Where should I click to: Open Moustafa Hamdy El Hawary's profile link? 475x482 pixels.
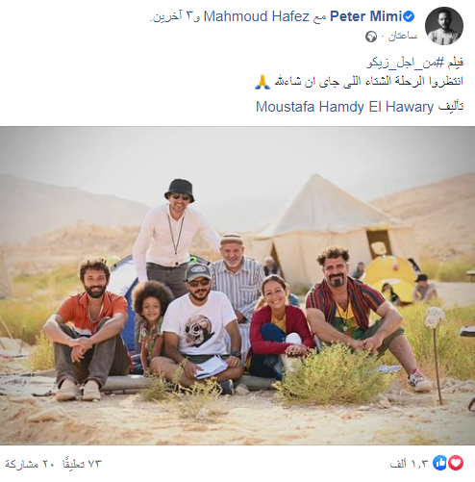click(x=344, y=107)
